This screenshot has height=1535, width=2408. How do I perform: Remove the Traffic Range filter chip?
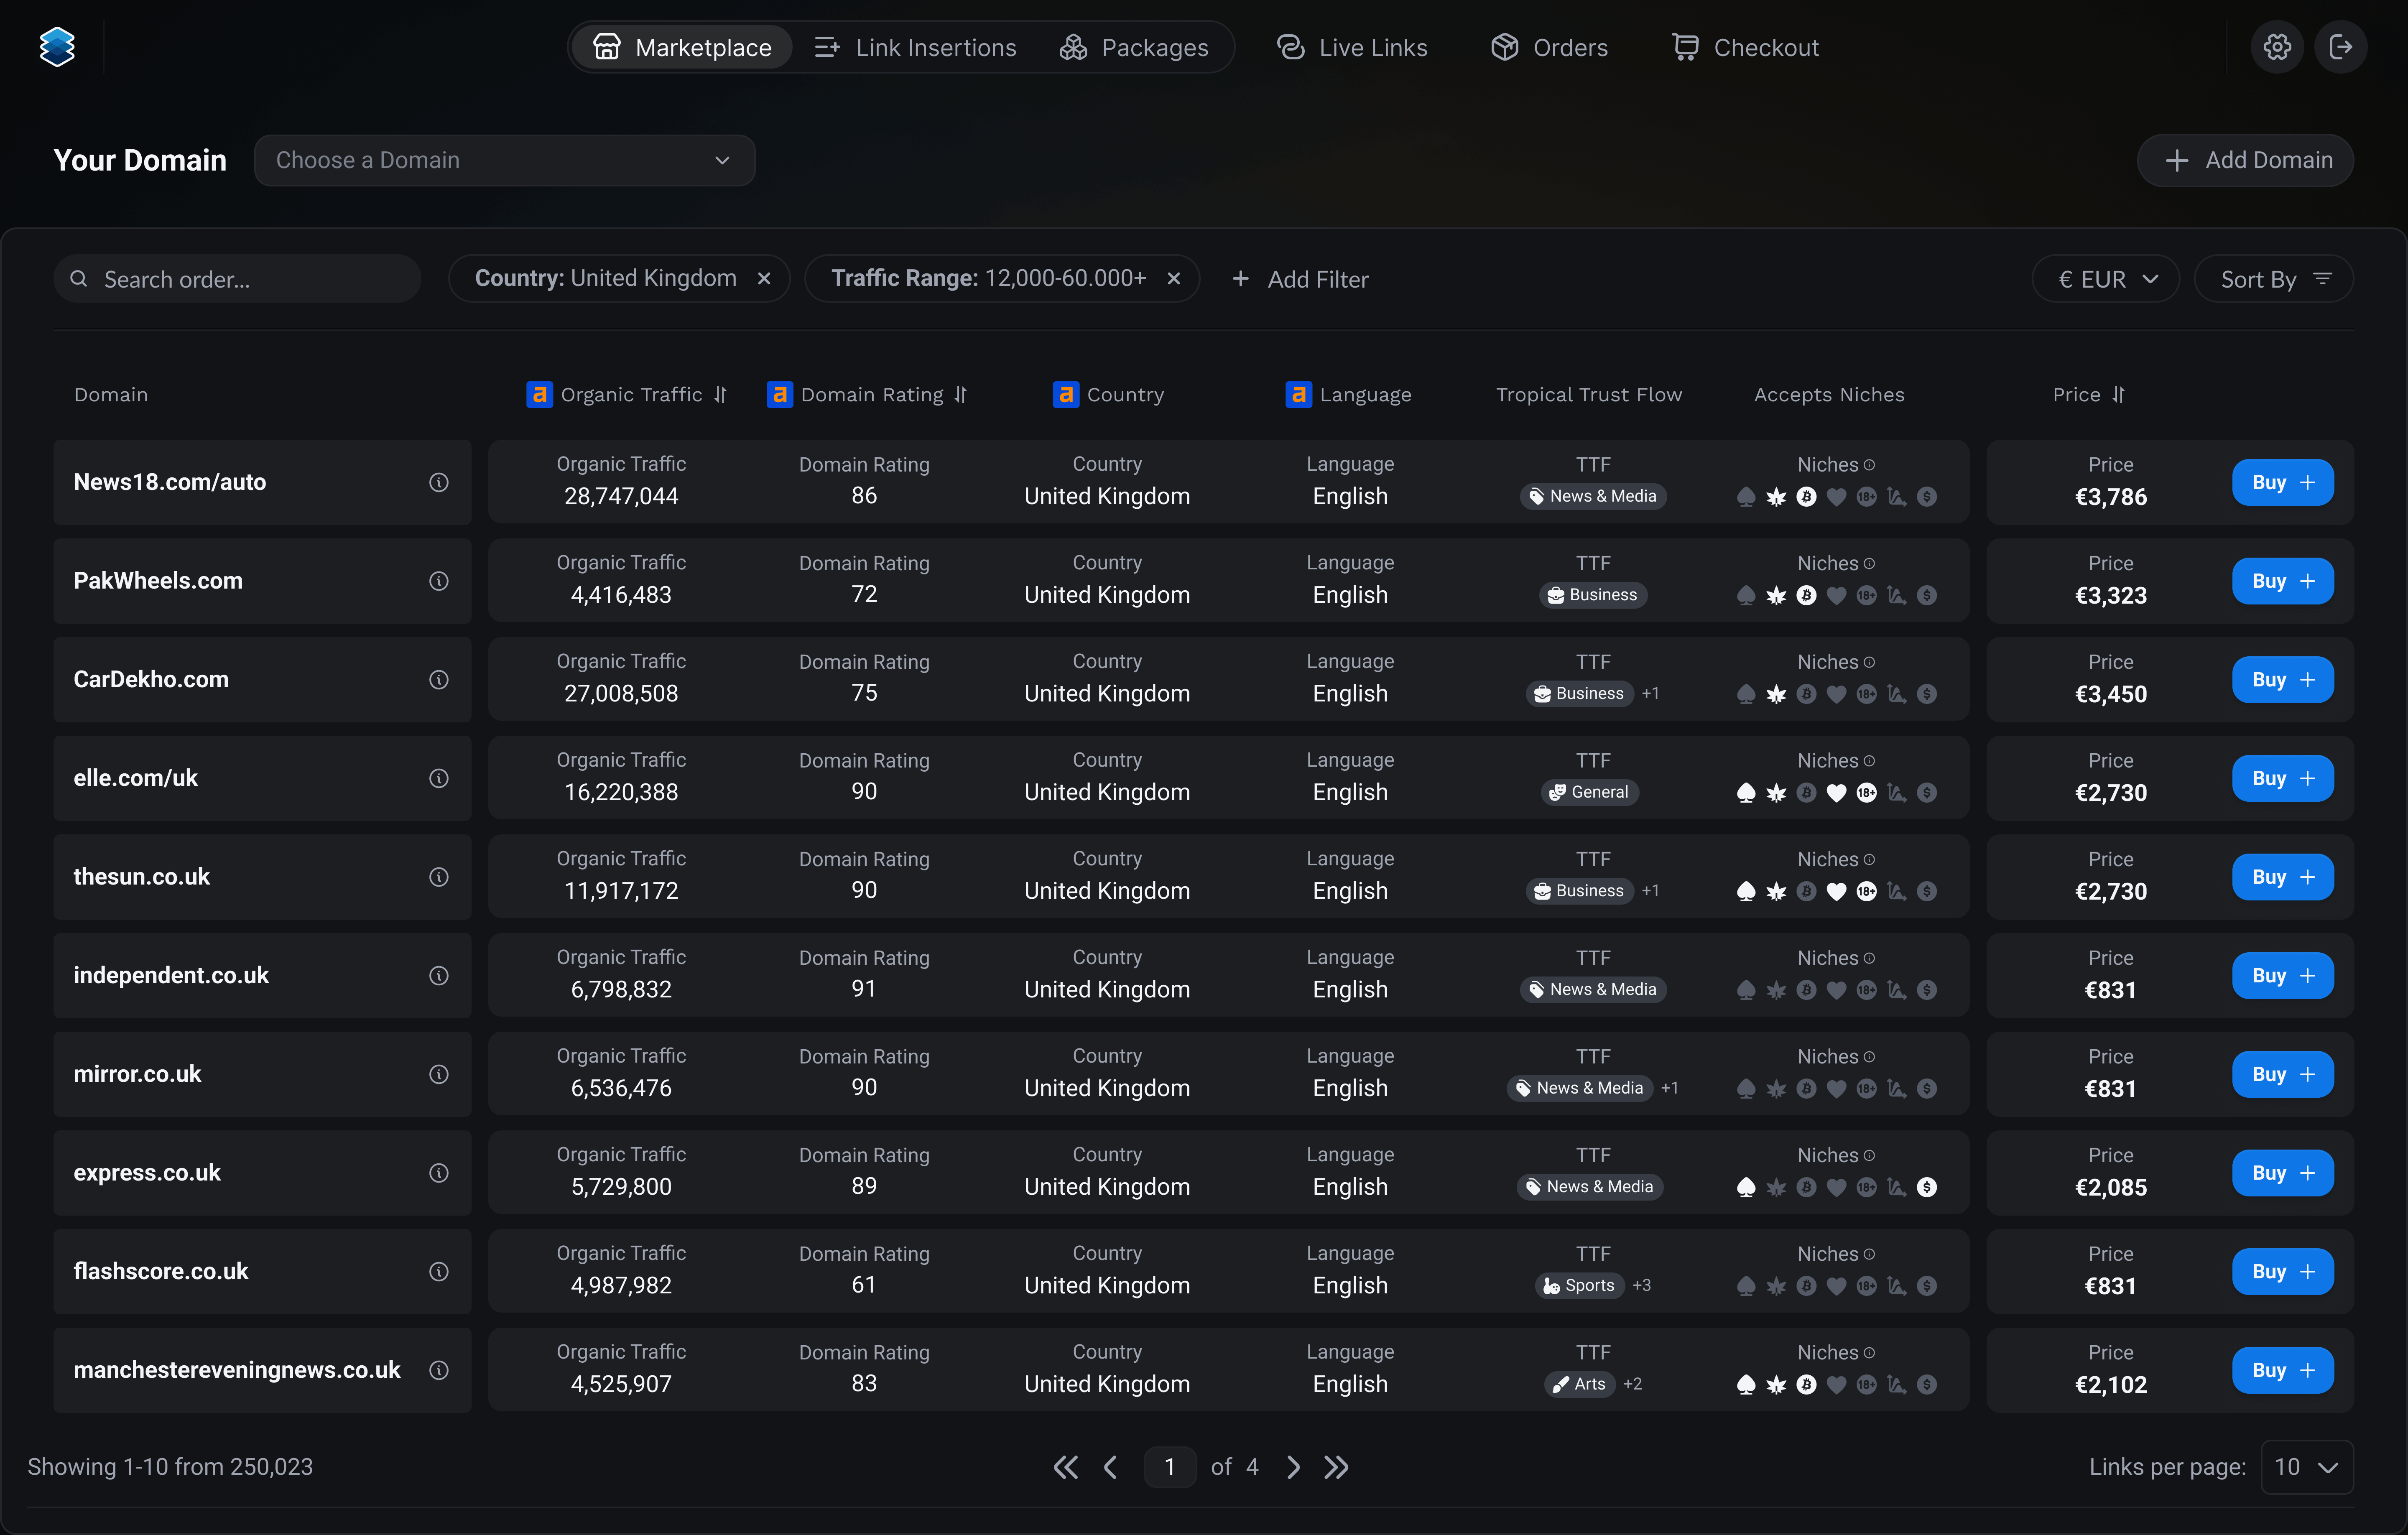click(1174, 278)
